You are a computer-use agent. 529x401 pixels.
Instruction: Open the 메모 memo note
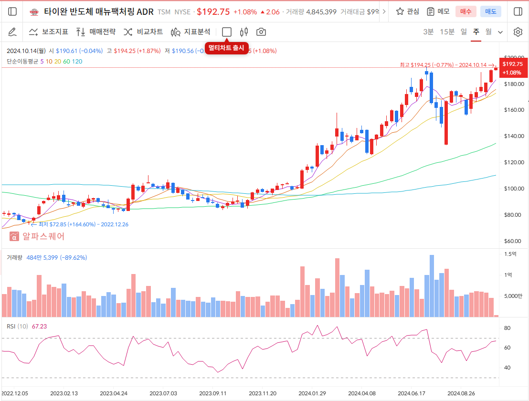tap(438, 11)
